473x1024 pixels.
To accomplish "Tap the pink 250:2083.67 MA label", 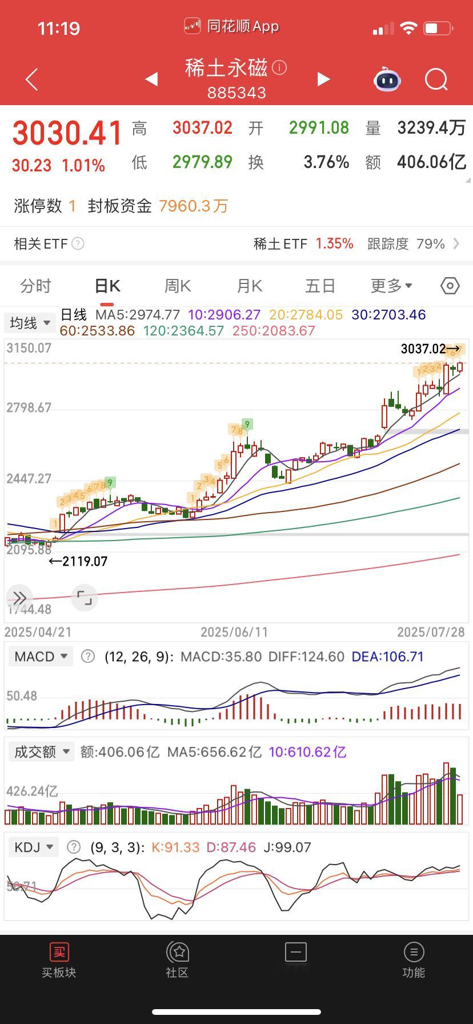I will (x=274, y=331).
